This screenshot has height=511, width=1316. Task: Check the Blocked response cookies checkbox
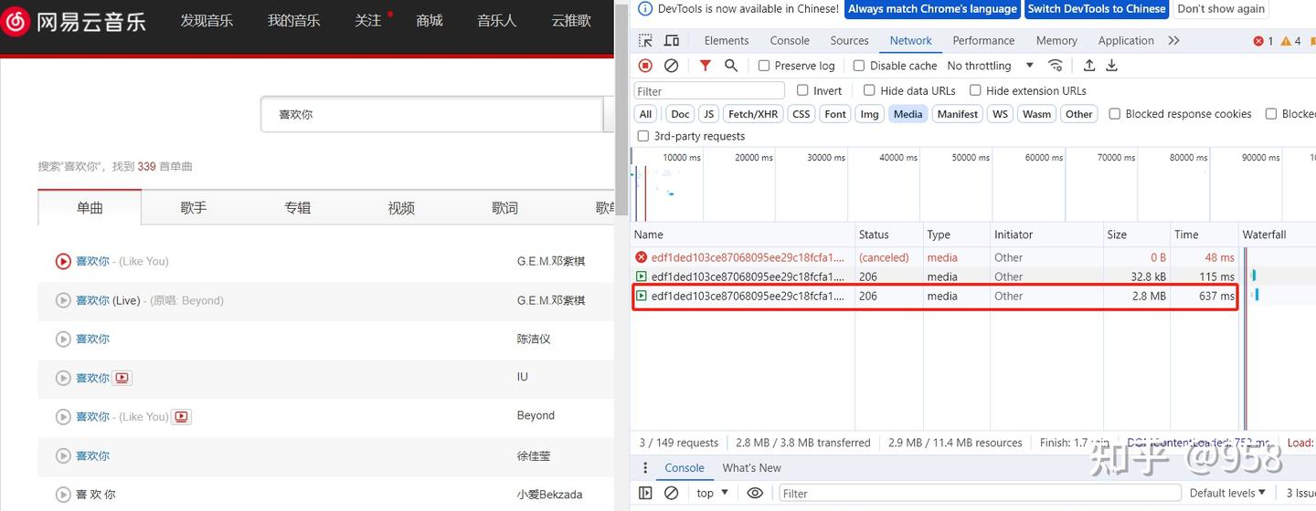pyautogui.click(x=1115, y=114)
